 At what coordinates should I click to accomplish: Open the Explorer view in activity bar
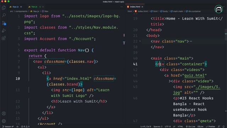pyautogui.click(x=4, y=7)
